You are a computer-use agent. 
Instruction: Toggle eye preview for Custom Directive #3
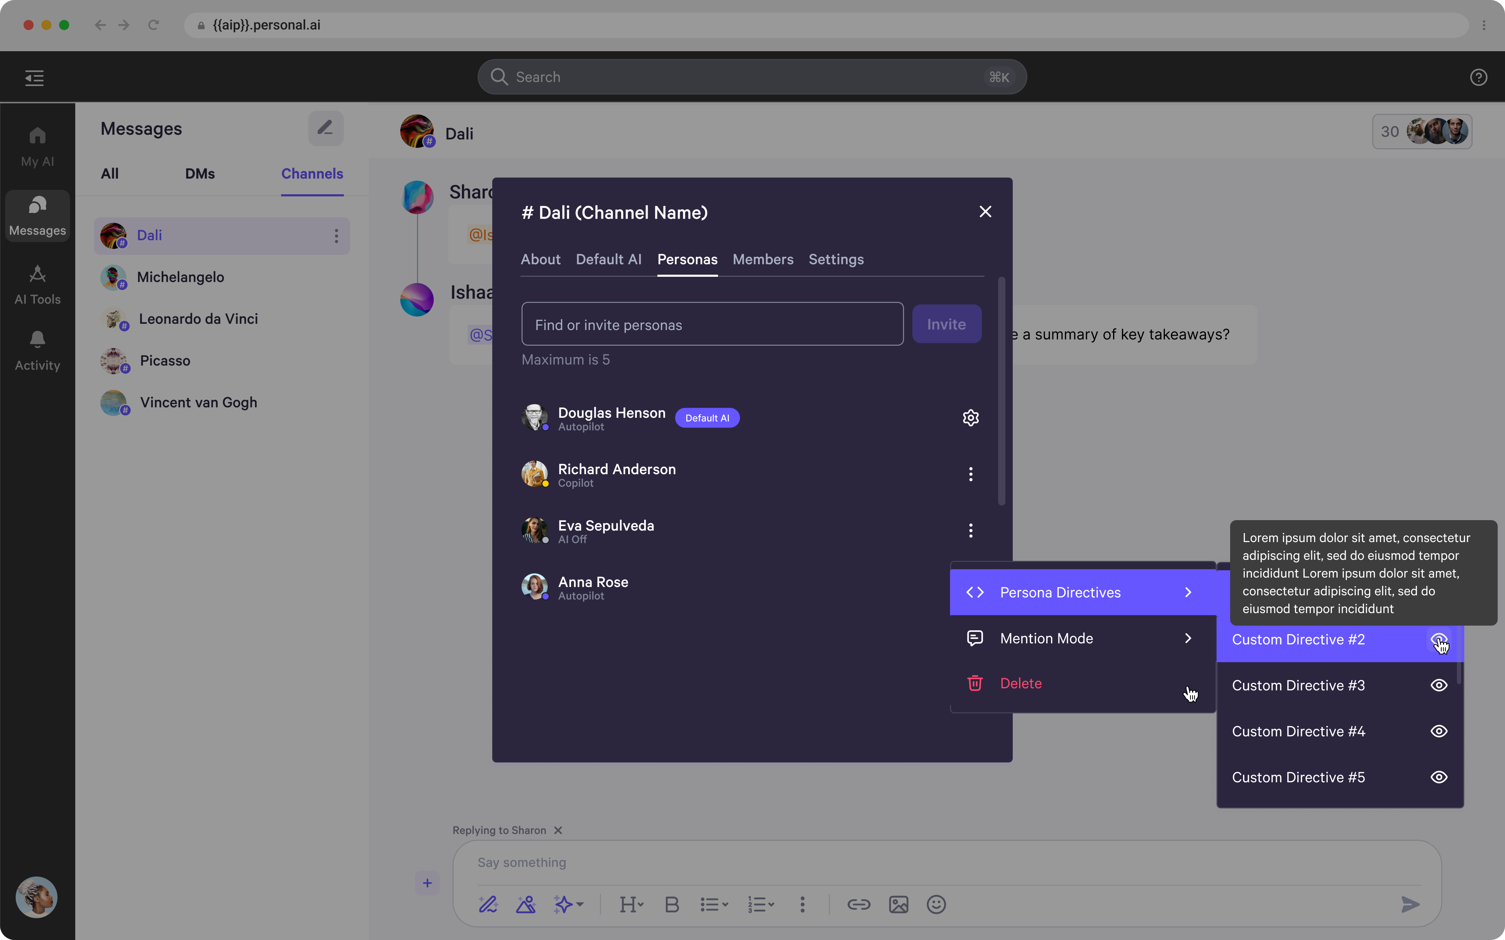(x=1438, y=685)
